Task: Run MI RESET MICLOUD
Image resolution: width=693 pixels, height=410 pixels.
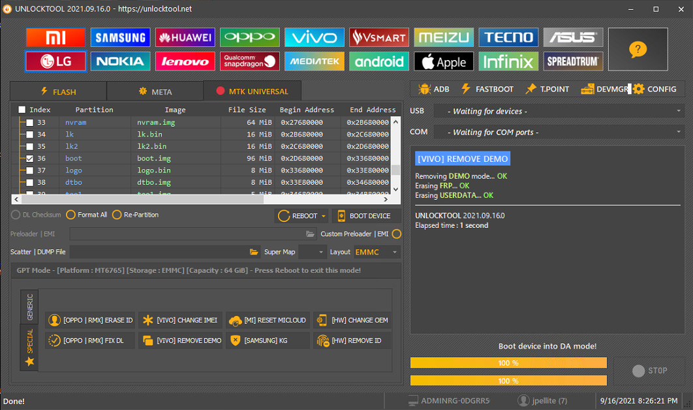Action: tap(268, 320)
